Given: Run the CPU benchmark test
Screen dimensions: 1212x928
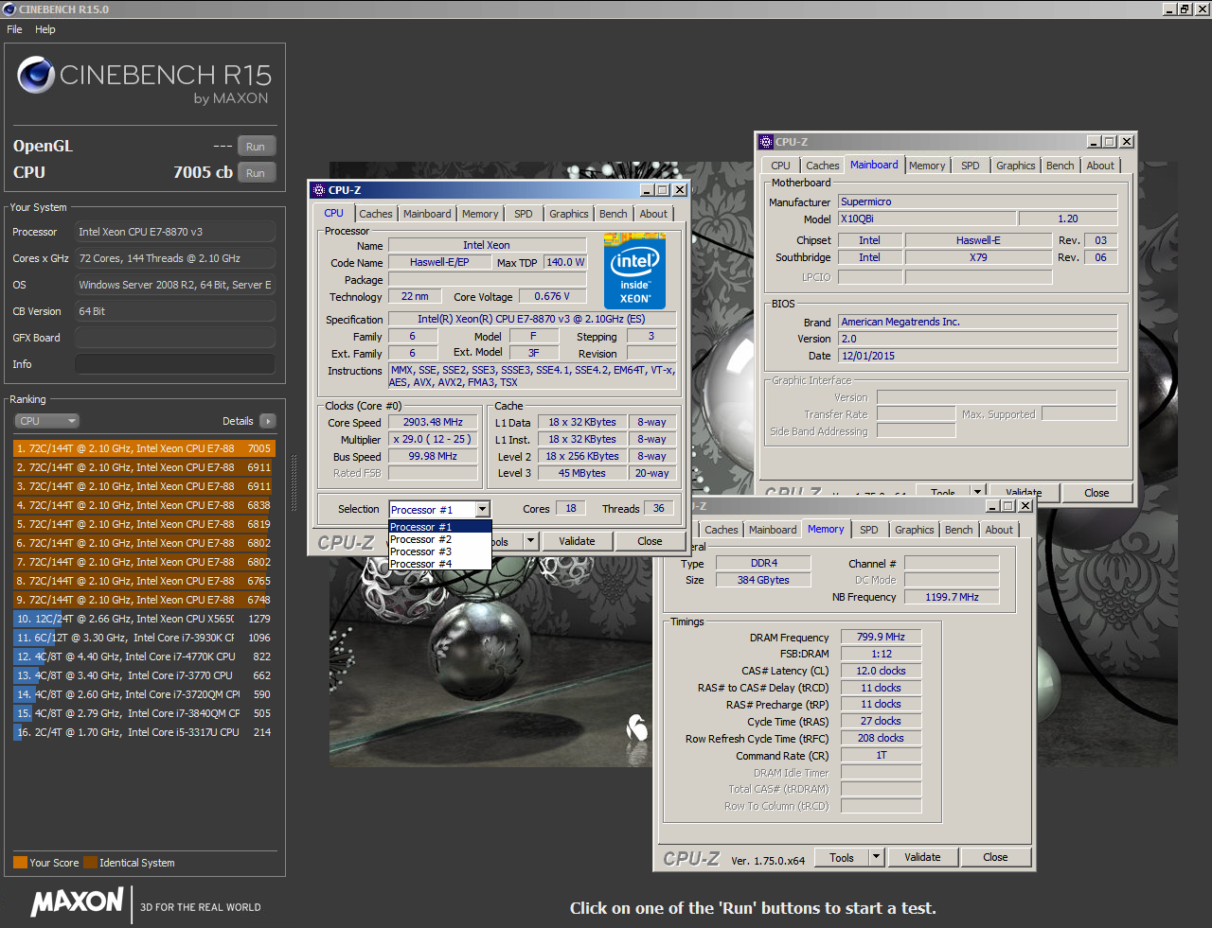Looking at the screenshot, I should (256, 173).
